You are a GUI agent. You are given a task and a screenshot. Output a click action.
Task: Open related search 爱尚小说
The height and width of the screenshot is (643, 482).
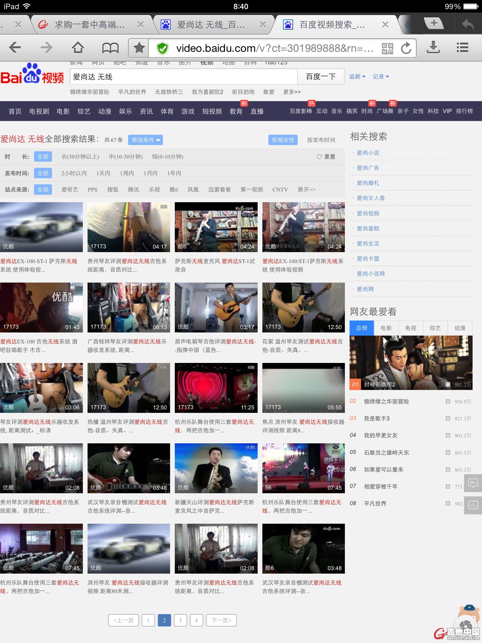[x=368, y=153]
